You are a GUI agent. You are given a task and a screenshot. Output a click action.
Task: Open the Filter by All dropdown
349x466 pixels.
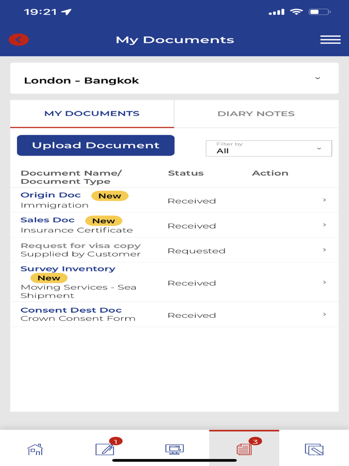tap(269, 148)
